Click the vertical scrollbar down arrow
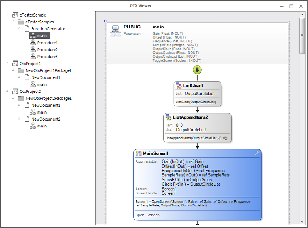 click(x=302, y=222)
